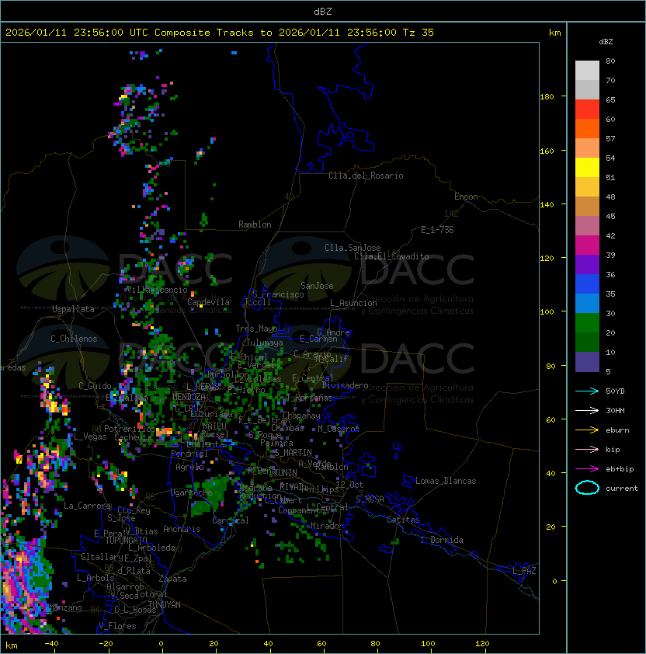Click the Encon map label
The width and height of the screenshot is (646, 654).
tap(466, 197)
